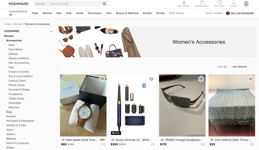259x150 pixels.
Task: Select the Jackets & Coats category
Action: (16, 125)
